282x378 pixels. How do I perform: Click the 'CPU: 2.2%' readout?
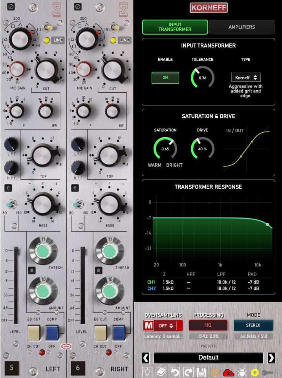[209, 336]
